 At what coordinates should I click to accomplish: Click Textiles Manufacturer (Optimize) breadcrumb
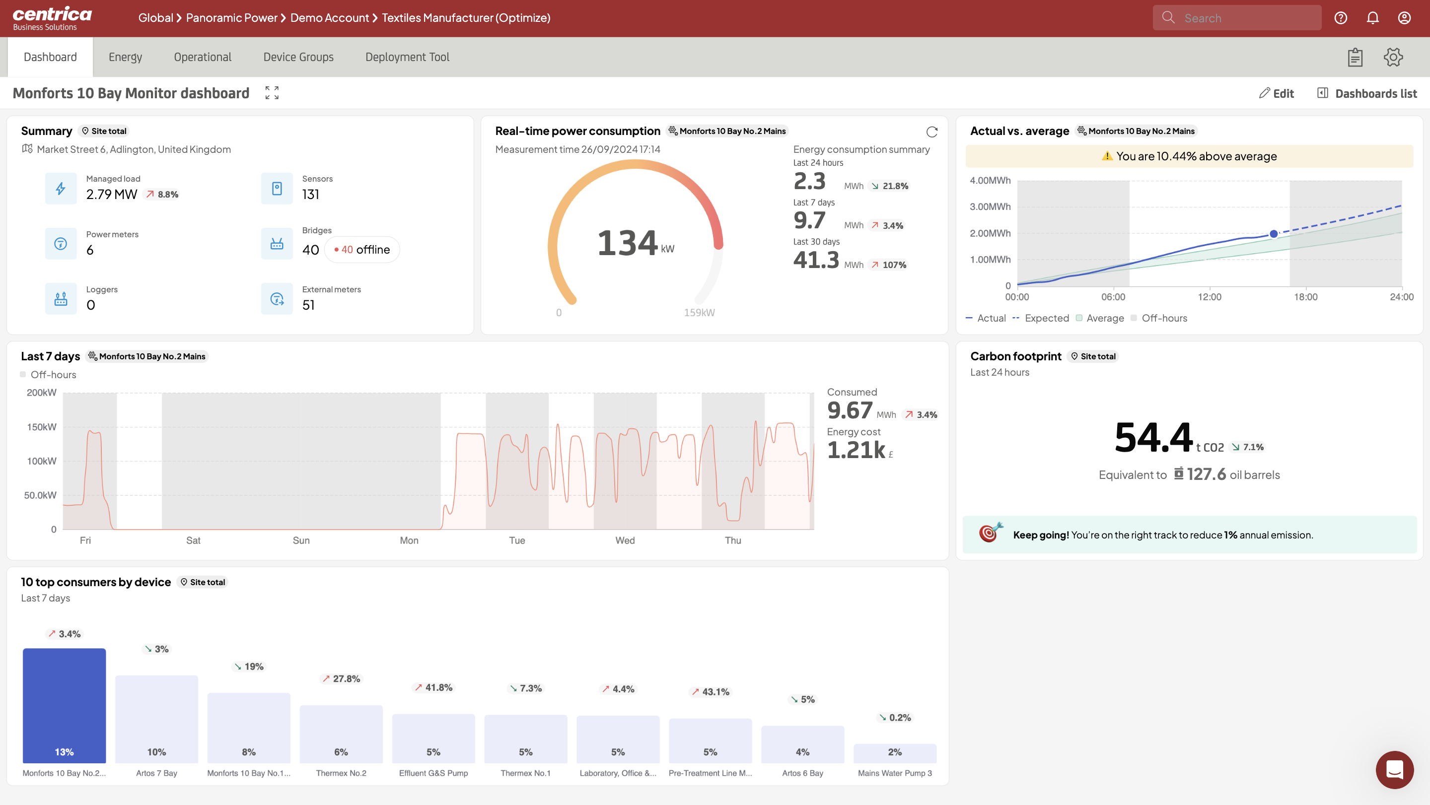466,18
